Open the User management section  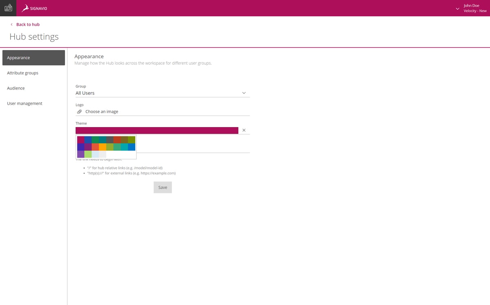click(24, 103)
